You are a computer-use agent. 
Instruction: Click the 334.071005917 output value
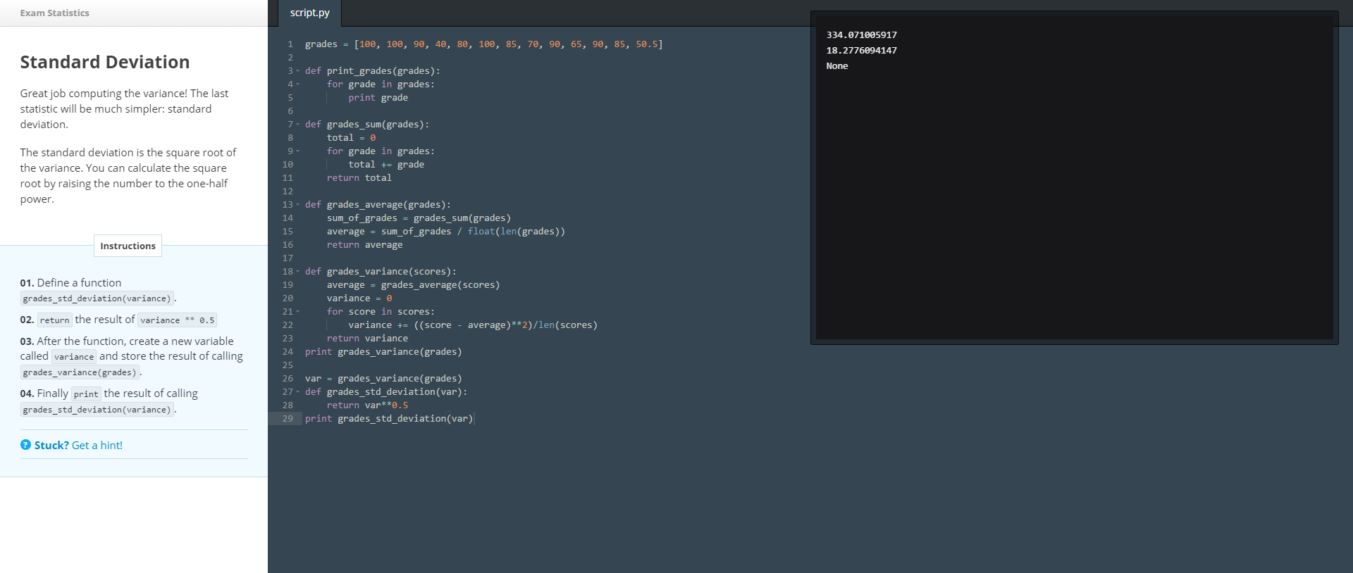[x=861, y=35]
